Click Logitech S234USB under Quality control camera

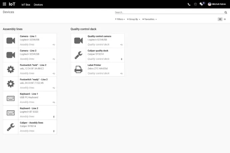(x=97, y=40)
